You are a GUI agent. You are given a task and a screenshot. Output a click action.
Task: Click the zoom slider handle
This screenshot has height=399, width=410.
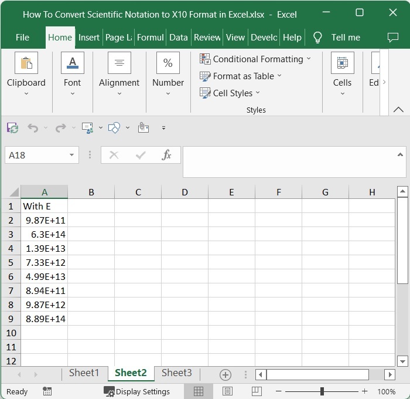click(x=322, y=391)
